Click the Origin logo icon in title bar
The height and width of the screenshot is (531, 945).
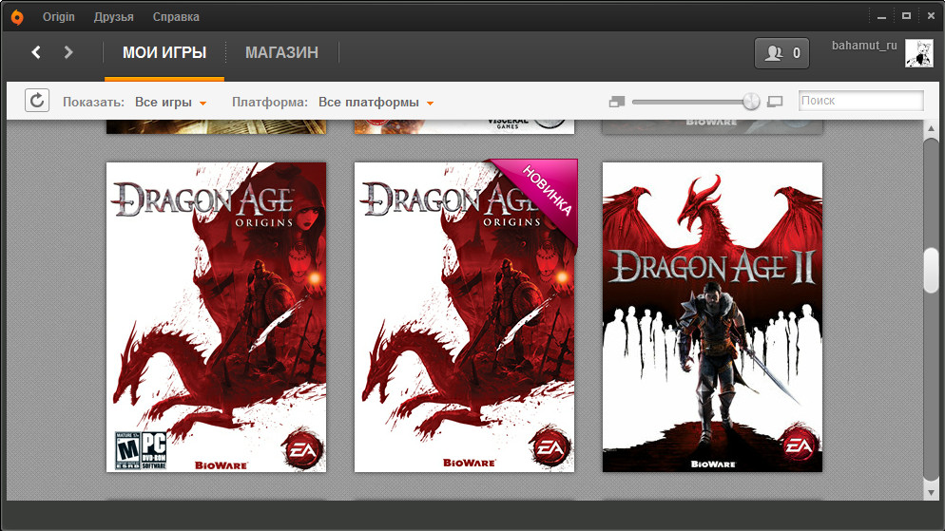click(16, 16)
